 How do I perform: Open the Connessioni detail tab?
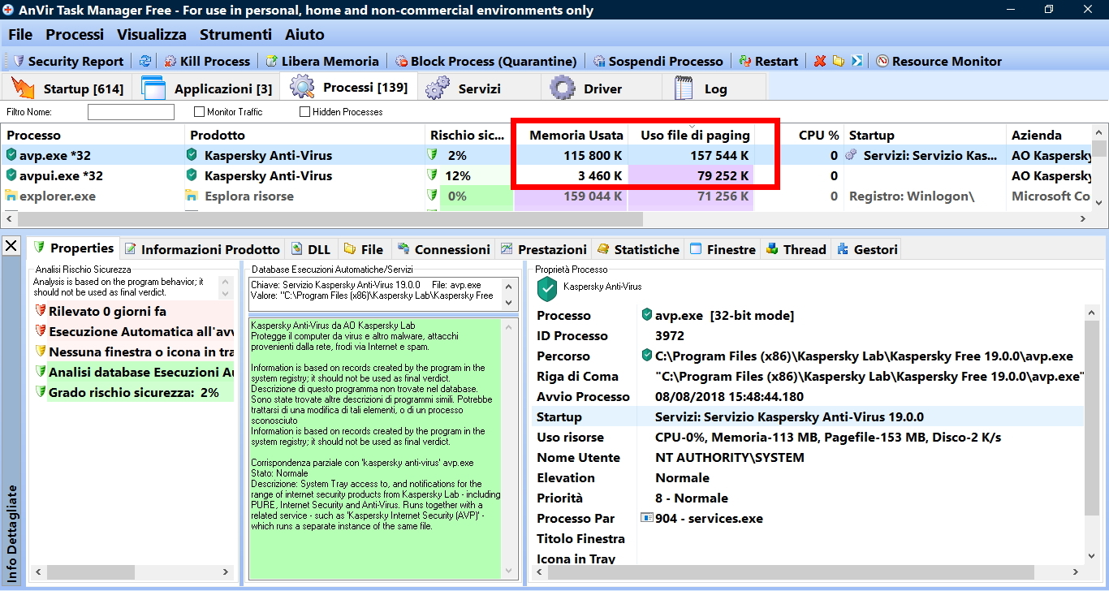pyautogui.click(x=443, y=249)
